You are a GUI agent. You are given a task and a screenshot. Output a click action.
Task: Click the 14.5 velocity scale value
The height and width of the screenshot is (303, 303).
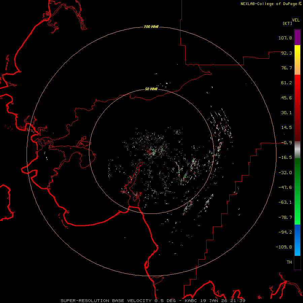(287, 128)
